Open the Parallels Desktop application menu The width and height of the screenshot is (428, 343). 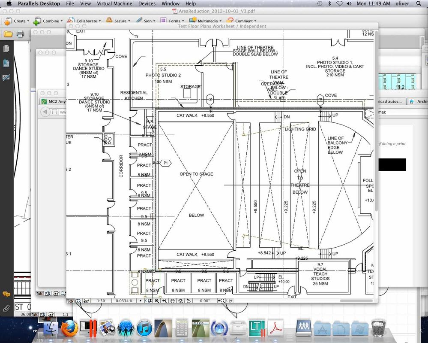(39, 3)
